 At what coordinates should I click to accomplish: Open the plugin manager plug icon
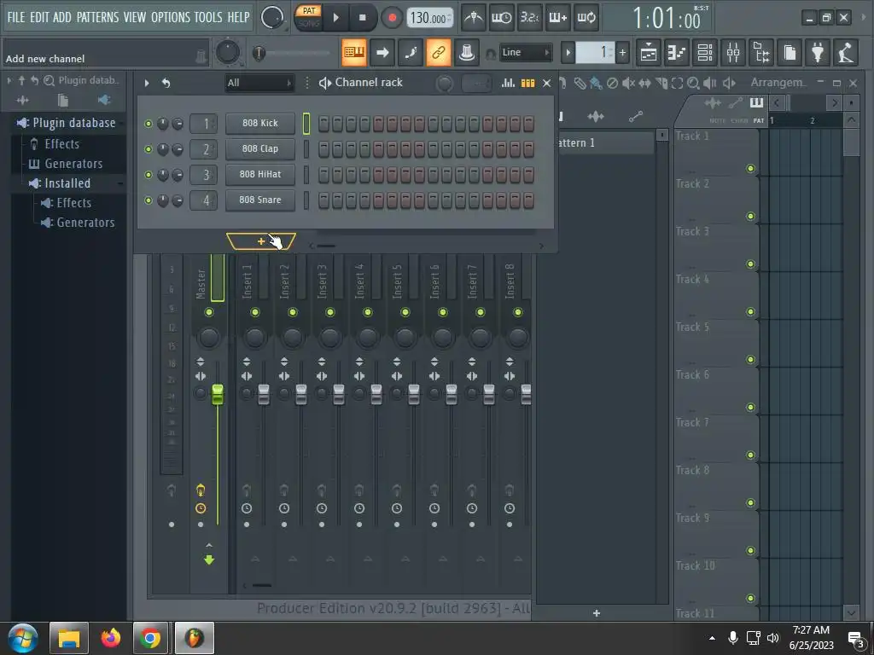tap(818, 53)
